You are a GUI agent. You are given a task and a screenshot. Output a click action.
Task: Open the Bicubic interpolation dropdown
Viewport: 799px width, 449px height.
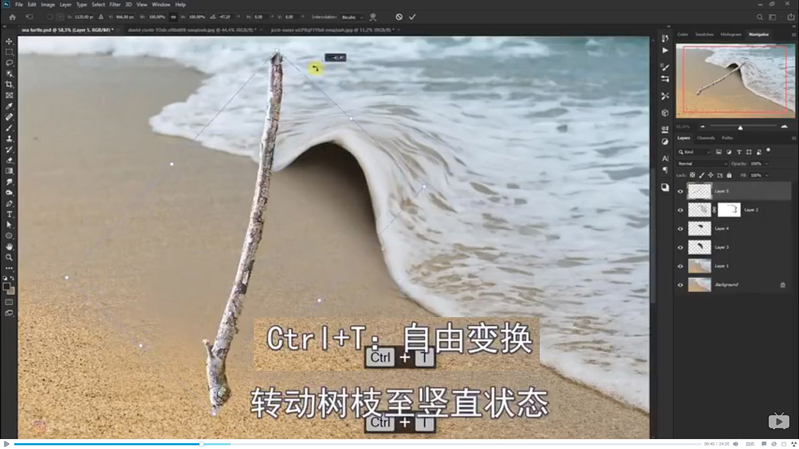(x=354, y=17)
